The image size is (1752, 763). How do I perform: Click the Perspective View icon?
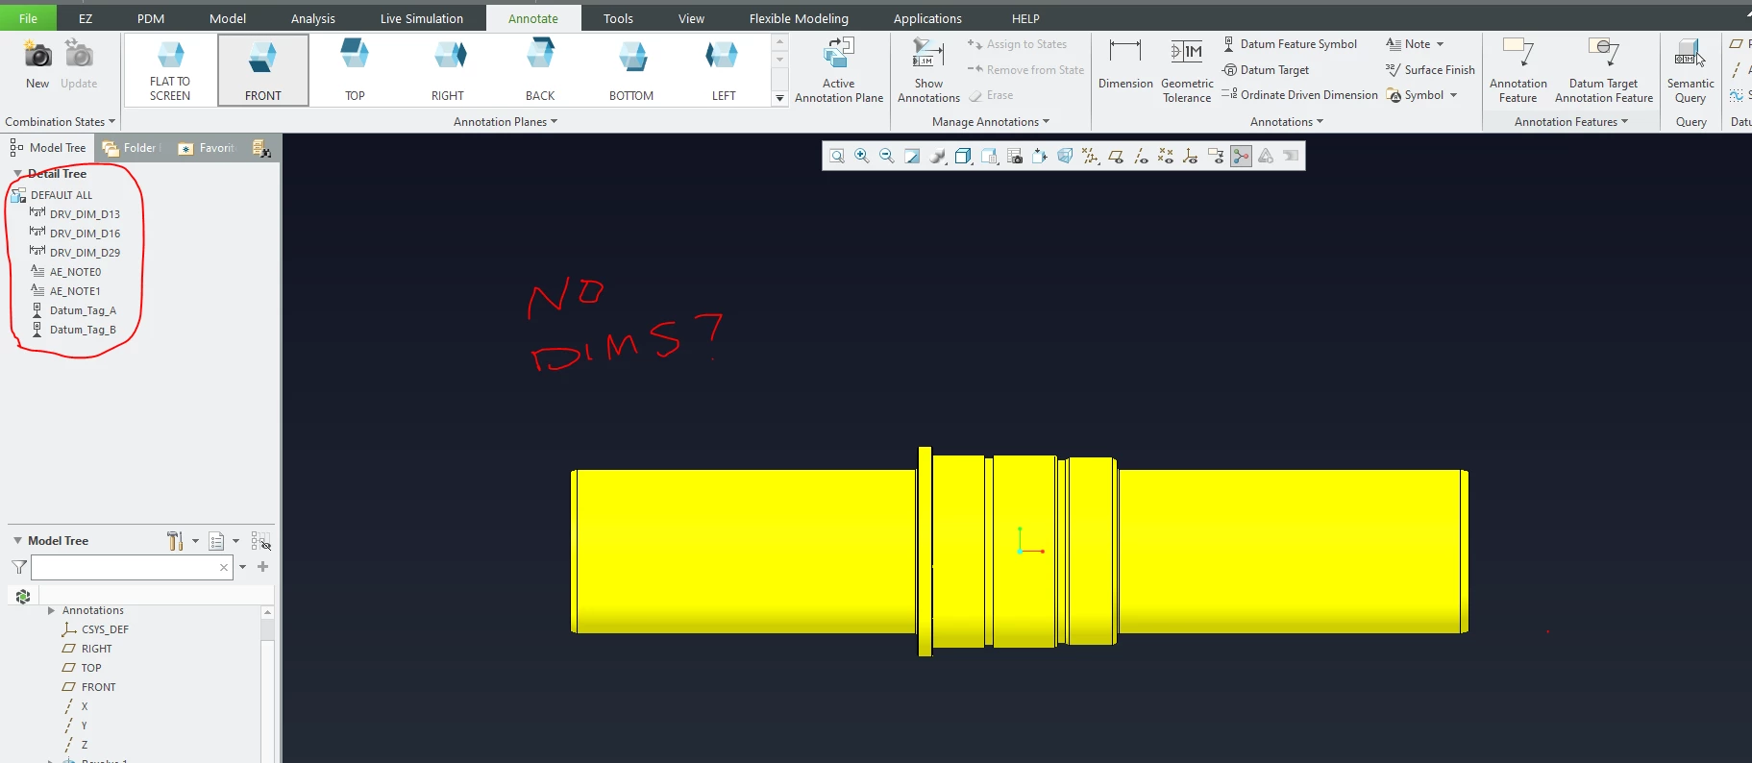[x=1065, y=156]
